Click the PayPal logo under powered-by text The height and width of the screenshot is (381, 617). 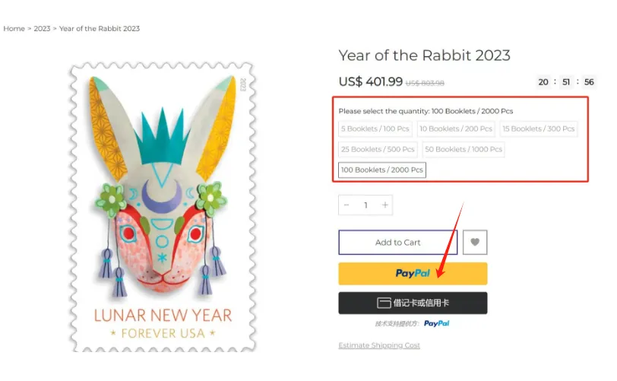click(x=436, y=323)
